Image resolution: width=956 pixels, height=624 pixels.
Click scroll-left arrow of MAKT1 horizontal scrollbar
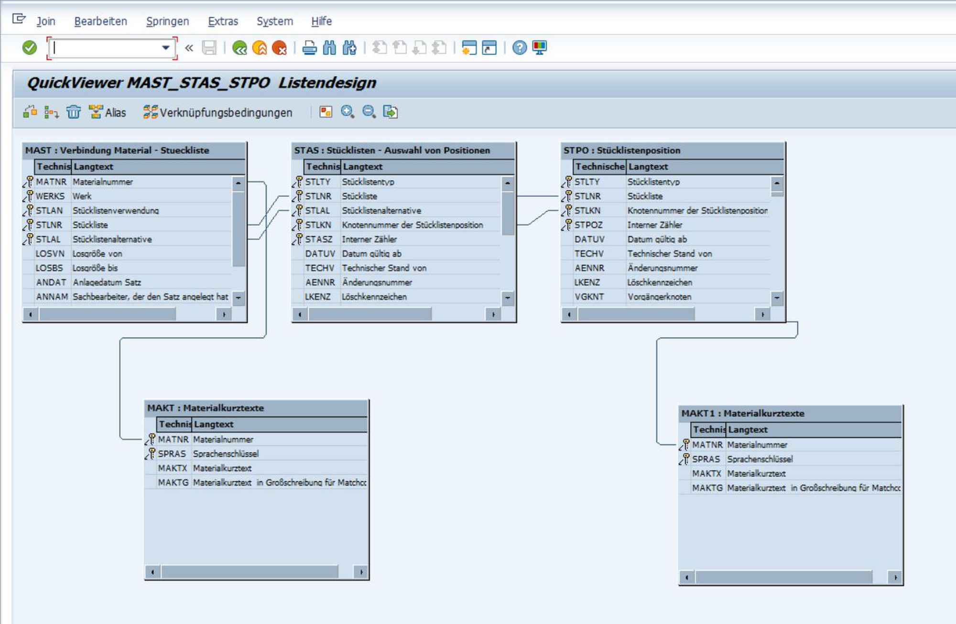pos(687,577)
